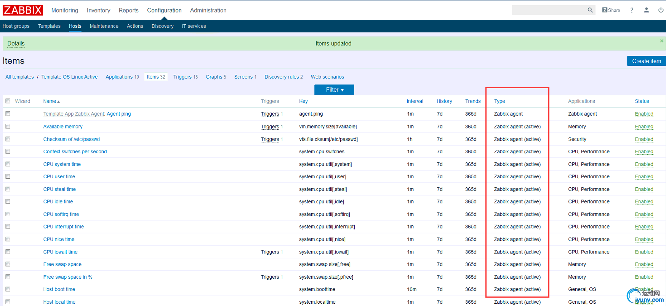Open the Free swap space item
Screen dimensions: 666x306
point(62,265)
